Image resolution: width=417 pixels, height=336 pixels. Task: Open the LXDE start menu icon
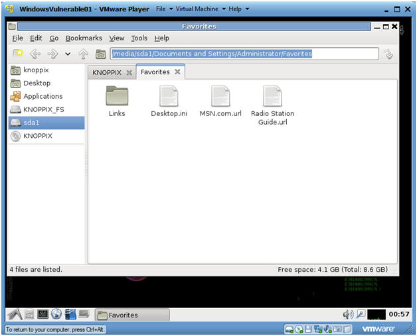tap(15, 315)
